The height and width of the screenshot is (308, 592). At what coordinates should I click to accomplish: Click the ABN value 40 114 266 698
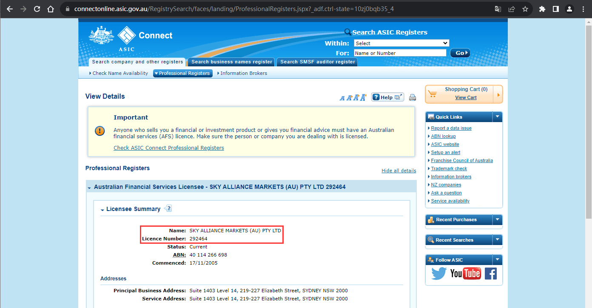[x=208, y=255]
